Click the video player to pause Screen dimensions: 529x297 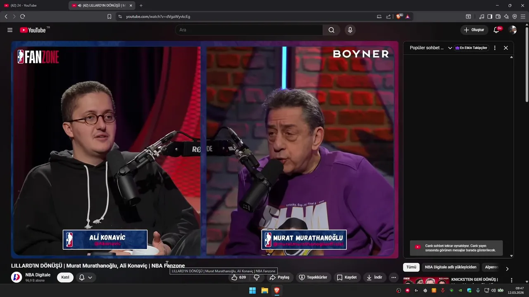tap(205, 149)
